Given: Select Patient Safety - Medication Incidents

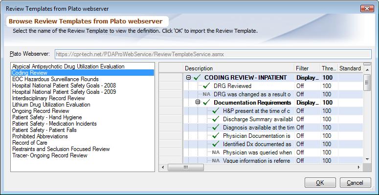Looking at the screenshot, I should (x=54, y=124).
